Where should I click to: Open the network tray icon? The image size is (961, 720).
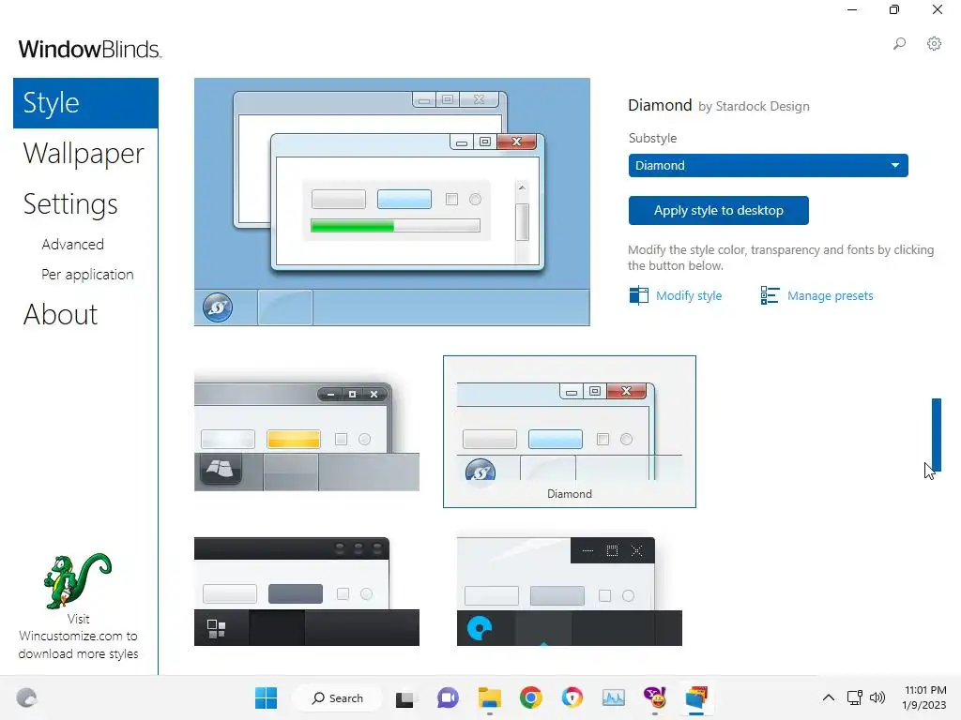tap(854, 697)
